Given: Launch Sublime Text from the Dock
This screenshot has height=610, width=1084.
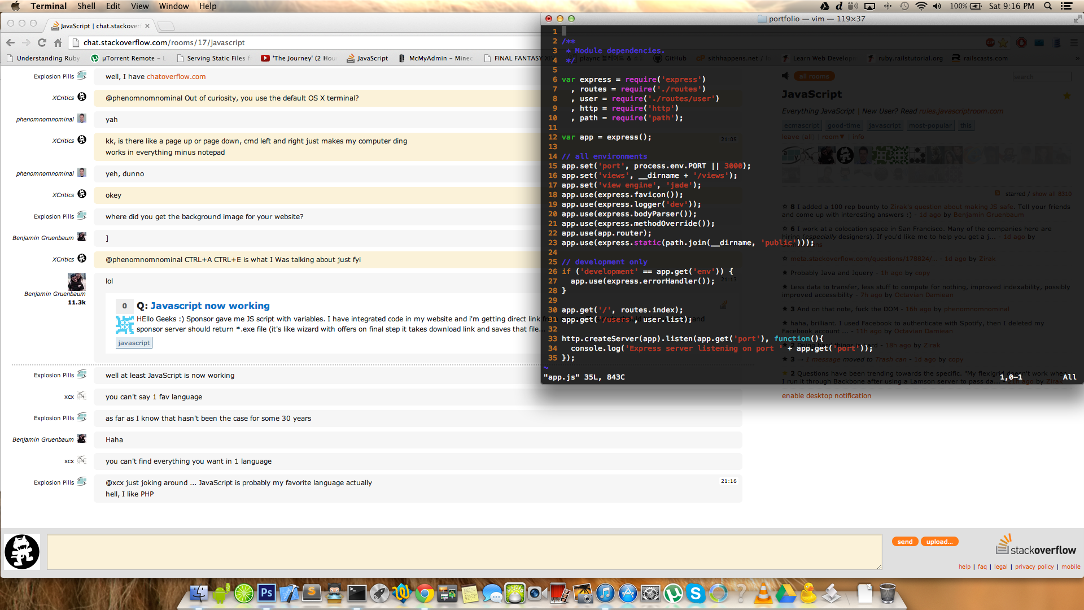Looking at the screenshot, I should [x=312, y=593].
